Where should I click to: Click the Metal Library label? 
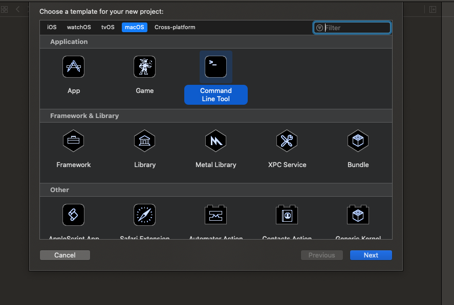pyautogui.click(x=215, y=165)
